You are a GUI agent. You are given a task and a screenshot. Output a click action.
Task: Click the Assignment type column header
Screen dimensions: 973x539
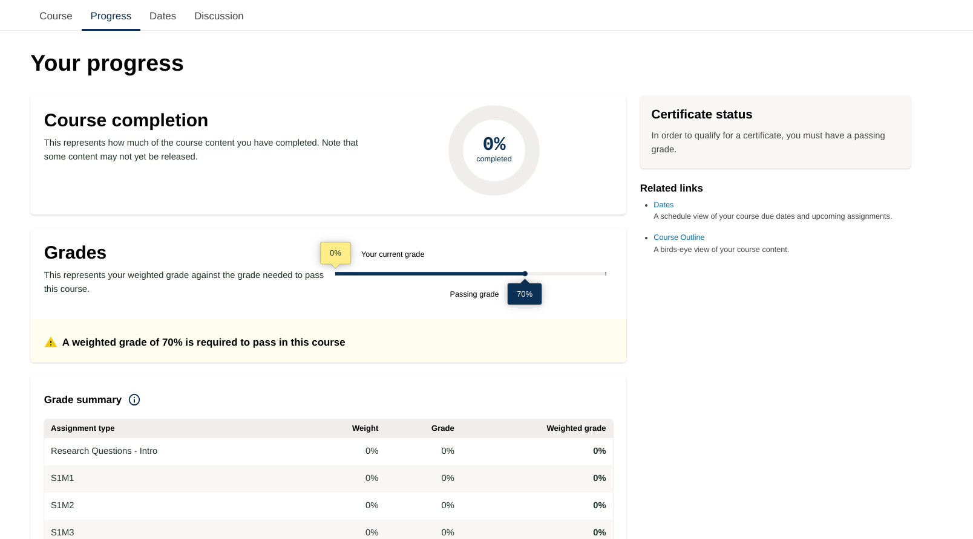83,428
